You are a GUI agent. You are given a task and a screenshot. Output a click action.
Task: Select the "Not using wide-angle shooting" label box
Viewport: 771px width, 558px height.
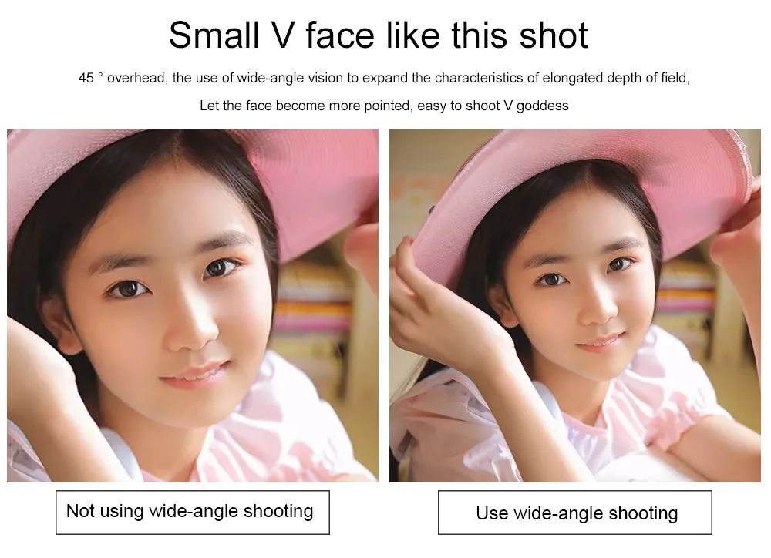pos(192,512)
